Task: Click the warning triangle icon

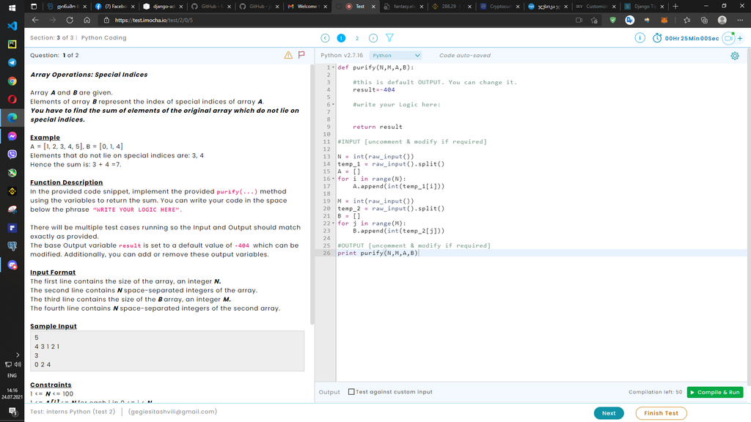Action: point(288,55)
